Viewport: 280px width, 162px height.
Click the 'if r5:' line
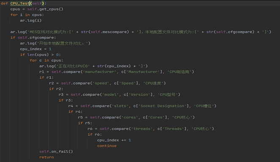tap(85, 123)
